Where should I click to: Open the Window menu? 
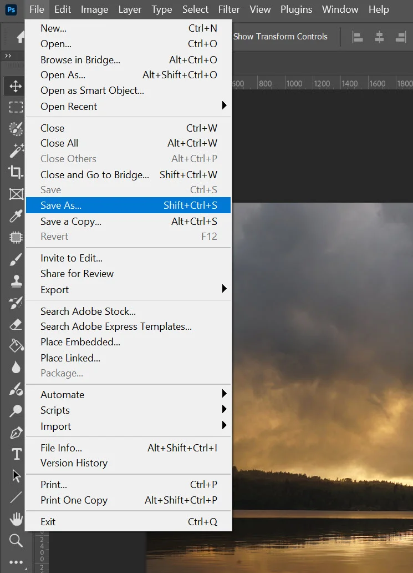340,9
